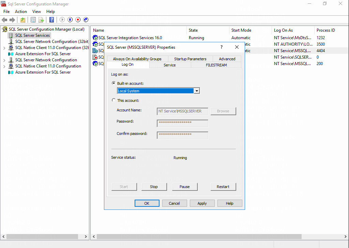Expand the SQL Native Client 11.0 Configuration node (non-32bit)
This screenshot has height=248, width=349.
pos(4,66)
